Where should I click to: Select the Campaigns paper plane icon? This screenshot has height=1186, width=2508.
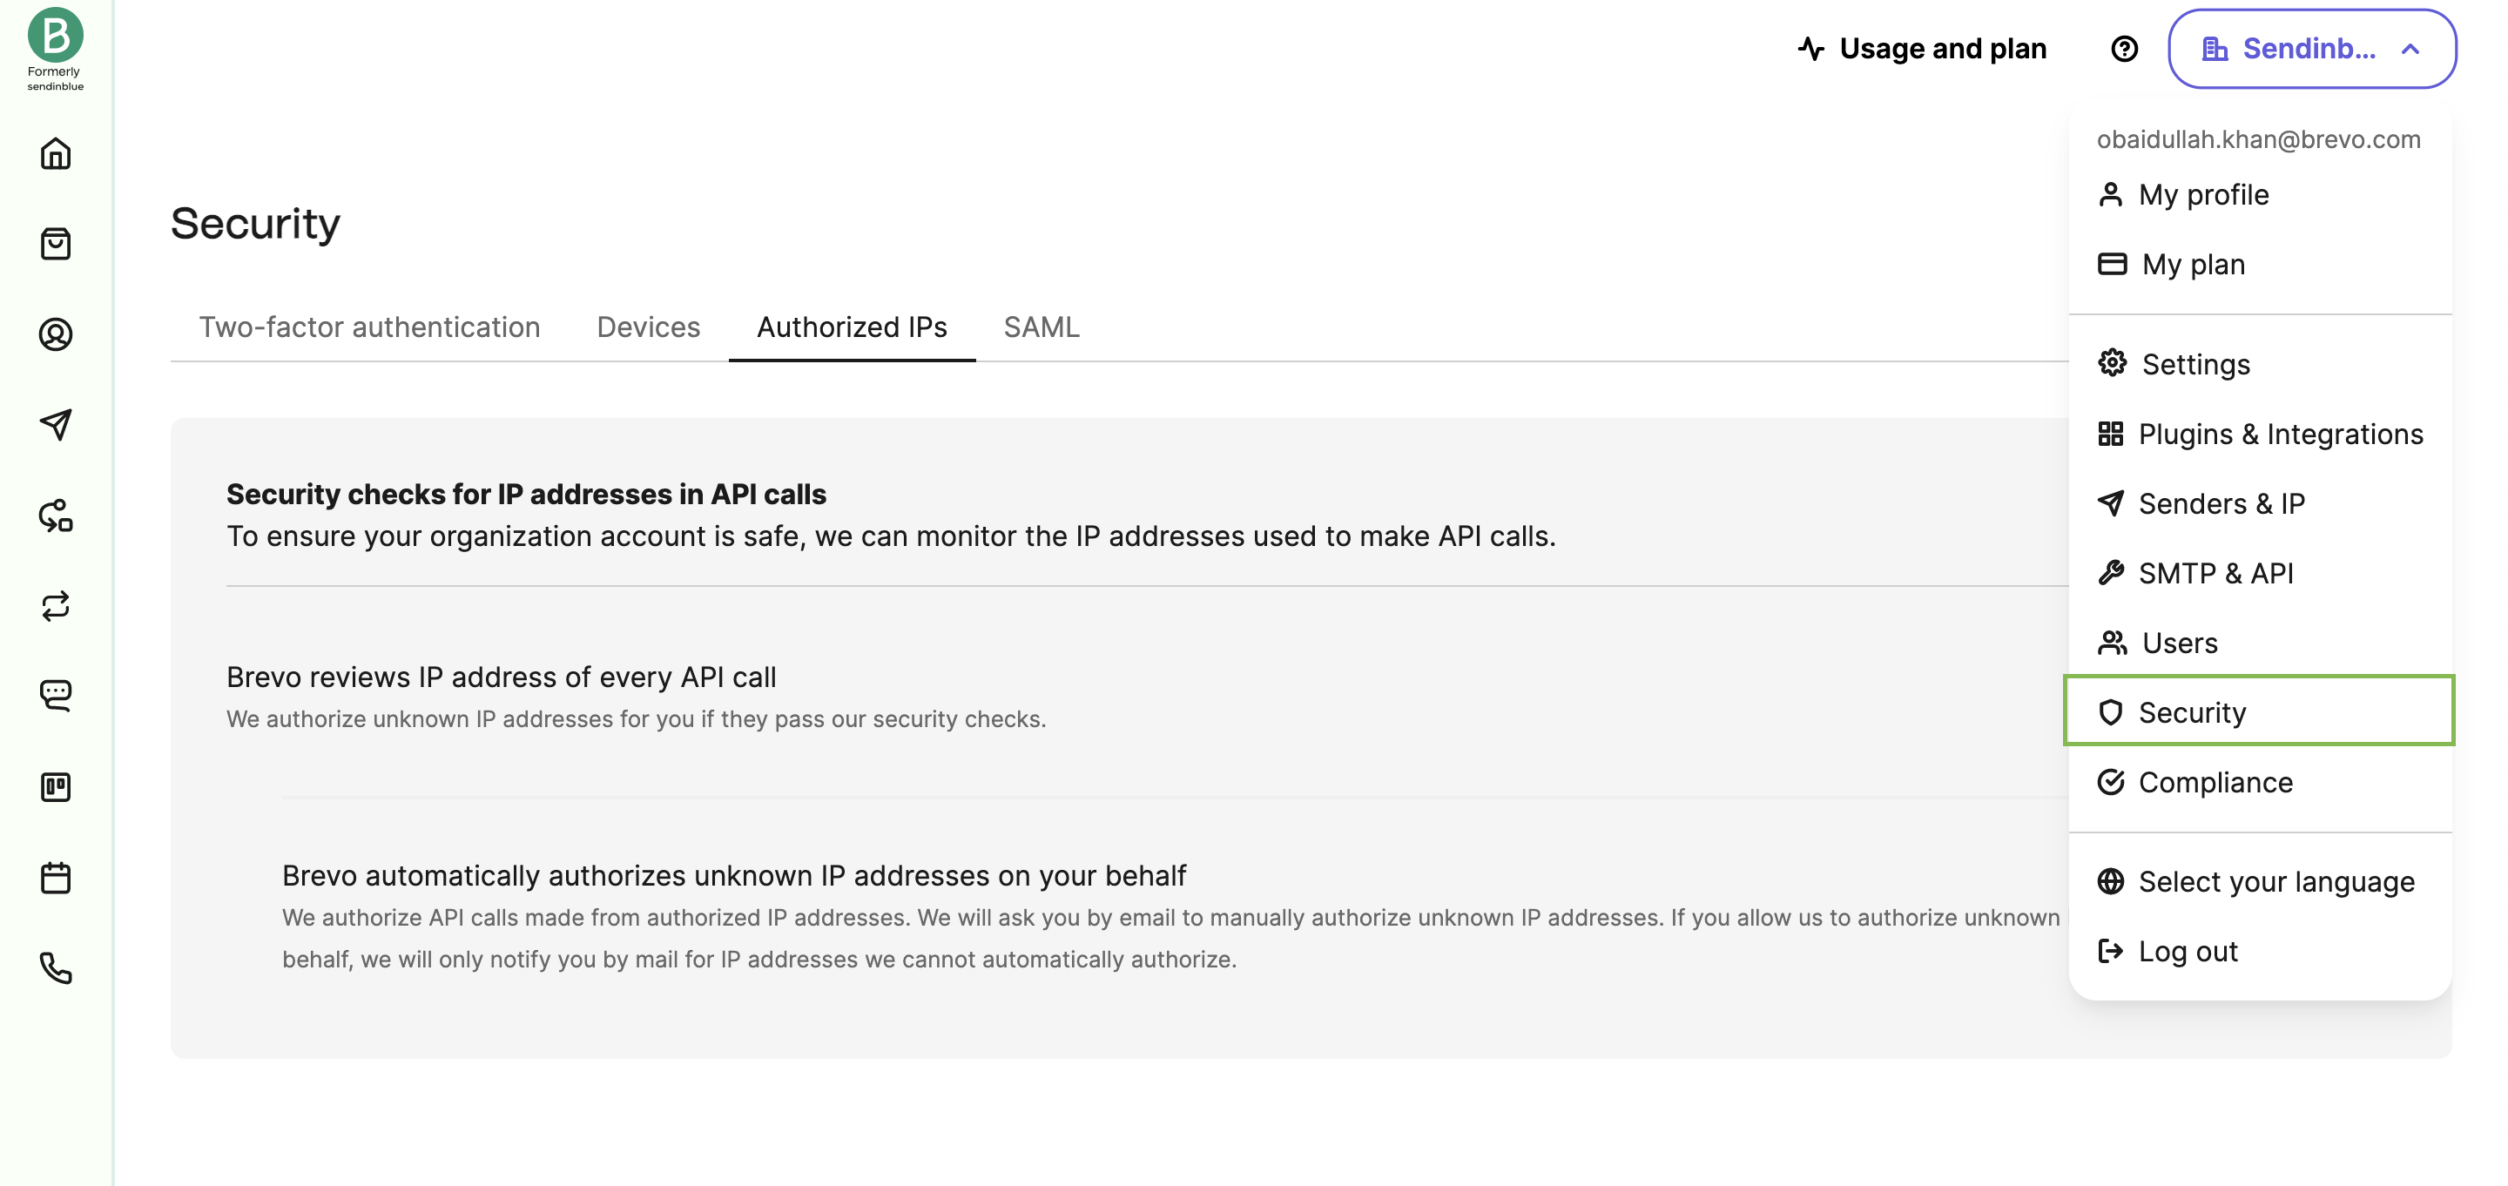tap(56, 423)
